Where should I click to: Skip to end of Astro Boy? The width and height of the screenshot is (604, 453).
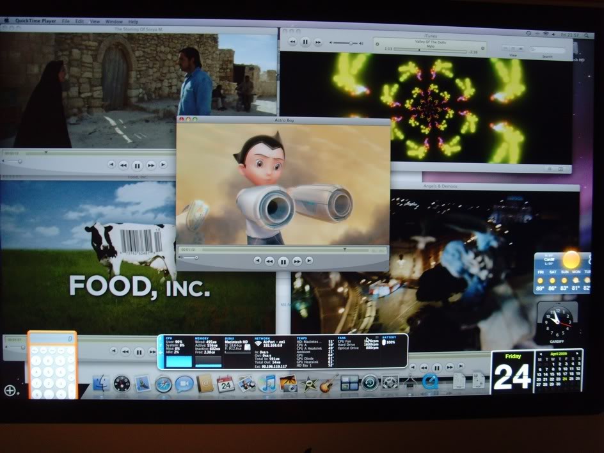click(x=309, y=261)
